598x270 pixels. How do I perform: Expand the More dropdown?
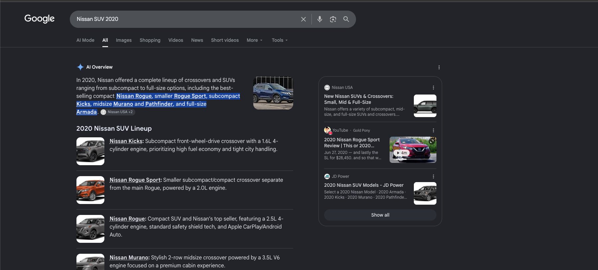255,40
